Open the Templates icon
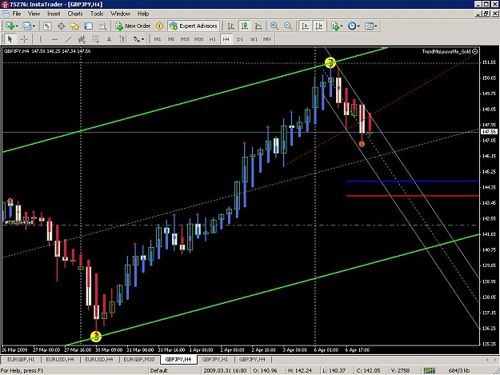 pyautogui.click(x=369, y=26)
